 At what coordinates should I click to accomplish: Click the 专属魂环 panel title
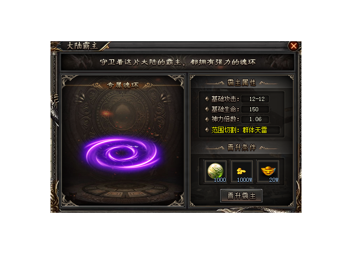[123, 85]
